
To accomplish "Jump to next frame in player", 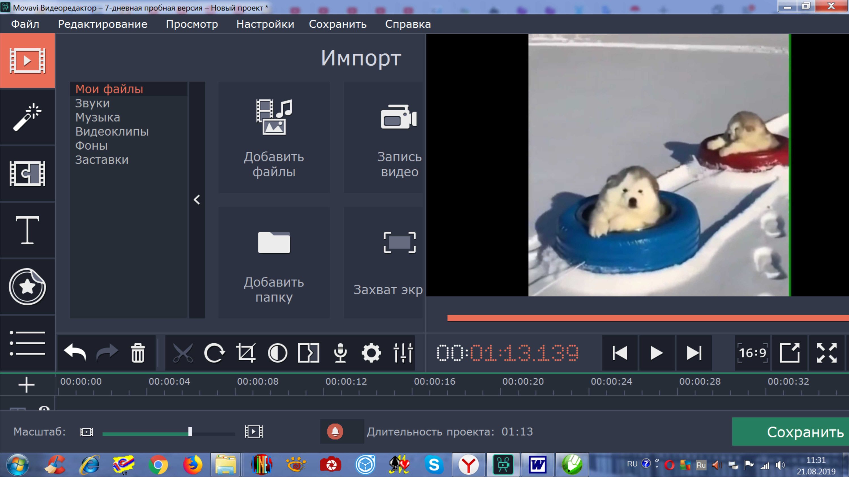I will pos(694,353).
